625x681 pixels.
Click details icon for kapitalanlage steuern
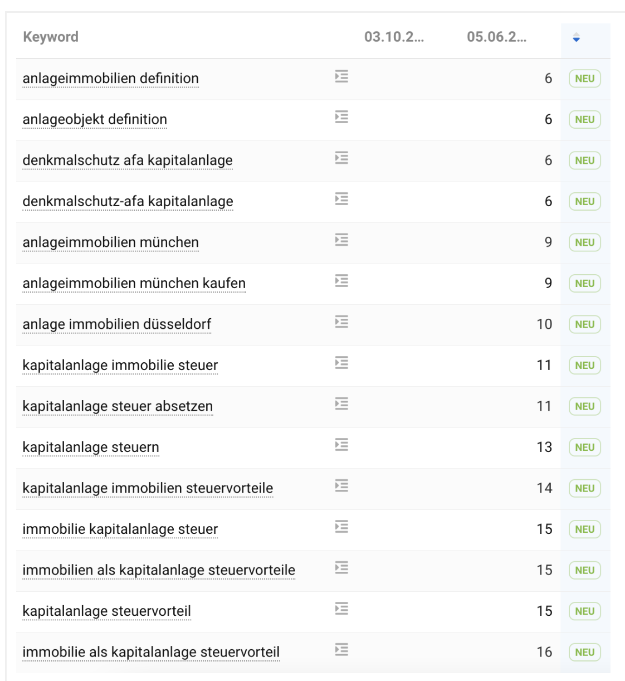click(x=341, y=445)
